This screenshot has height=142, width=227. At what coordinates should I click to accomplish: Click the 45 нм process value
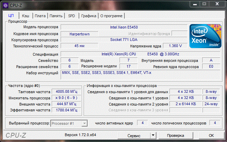pos(80,46)
